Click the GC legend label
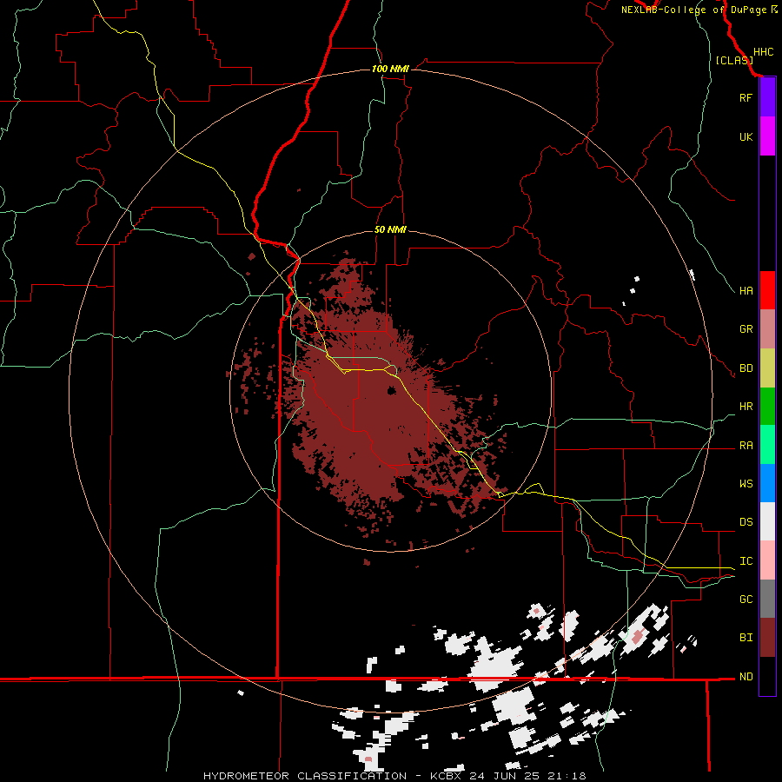Viewport: 782px width, 782px height. (x=746, y=600)
